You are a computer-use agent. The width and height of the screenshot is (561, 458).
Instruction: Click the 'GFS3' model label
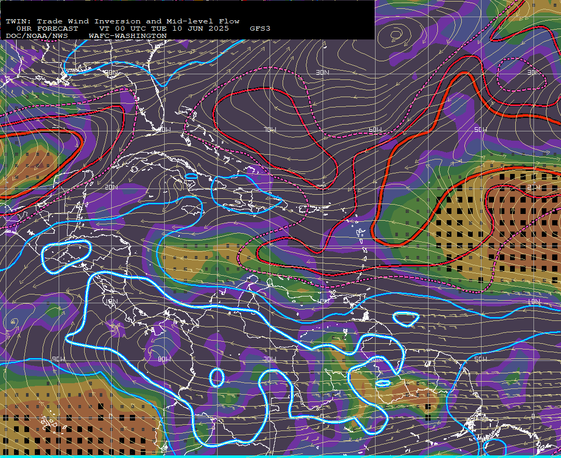point(260,29)
